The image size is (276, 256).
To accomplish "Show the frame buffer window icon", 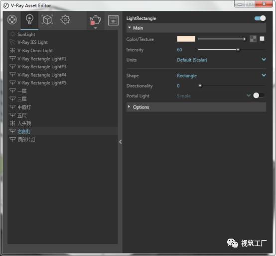I will click(x=113, y=20).
